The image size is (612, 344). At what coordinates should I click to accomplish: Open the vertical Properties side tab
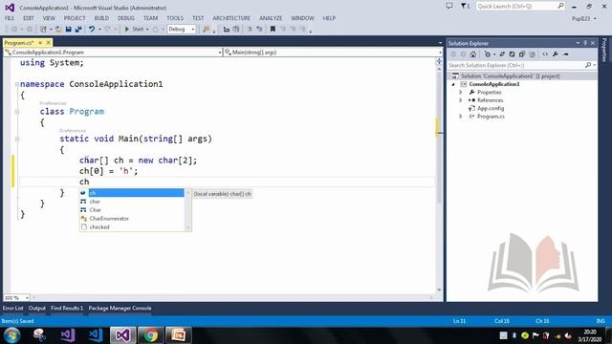coord(604,50)
